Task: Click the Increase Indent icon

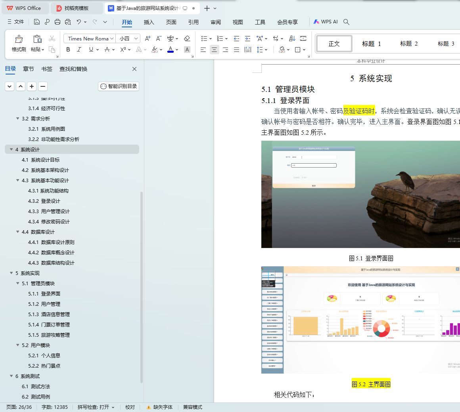Action: (x=247, y=38)
